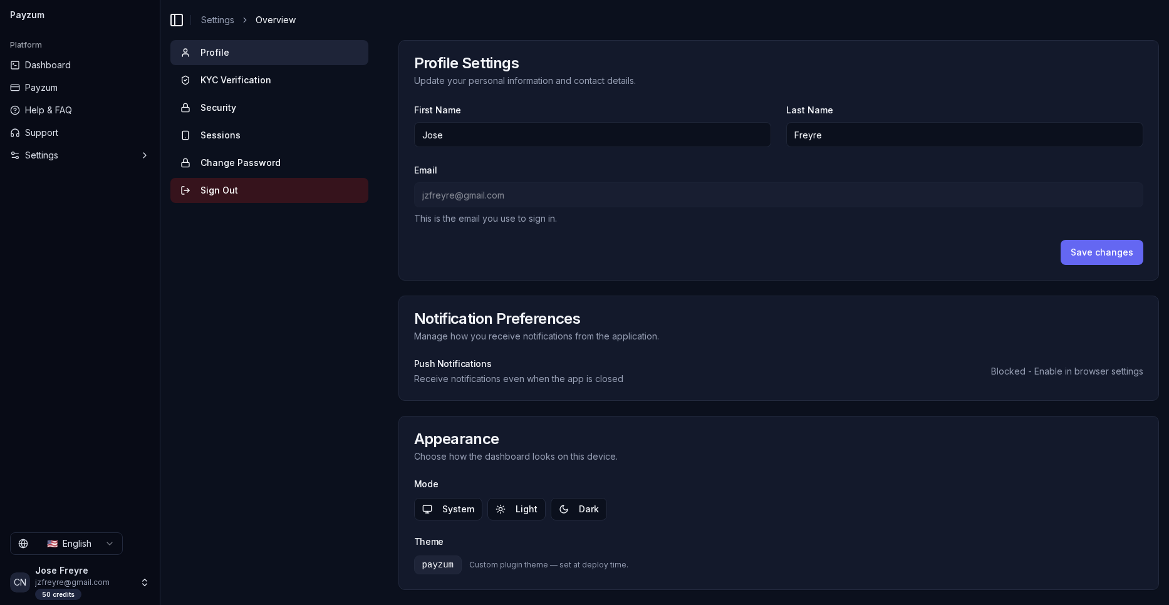Click the 'Profile Settings' heading

[466, 63]
